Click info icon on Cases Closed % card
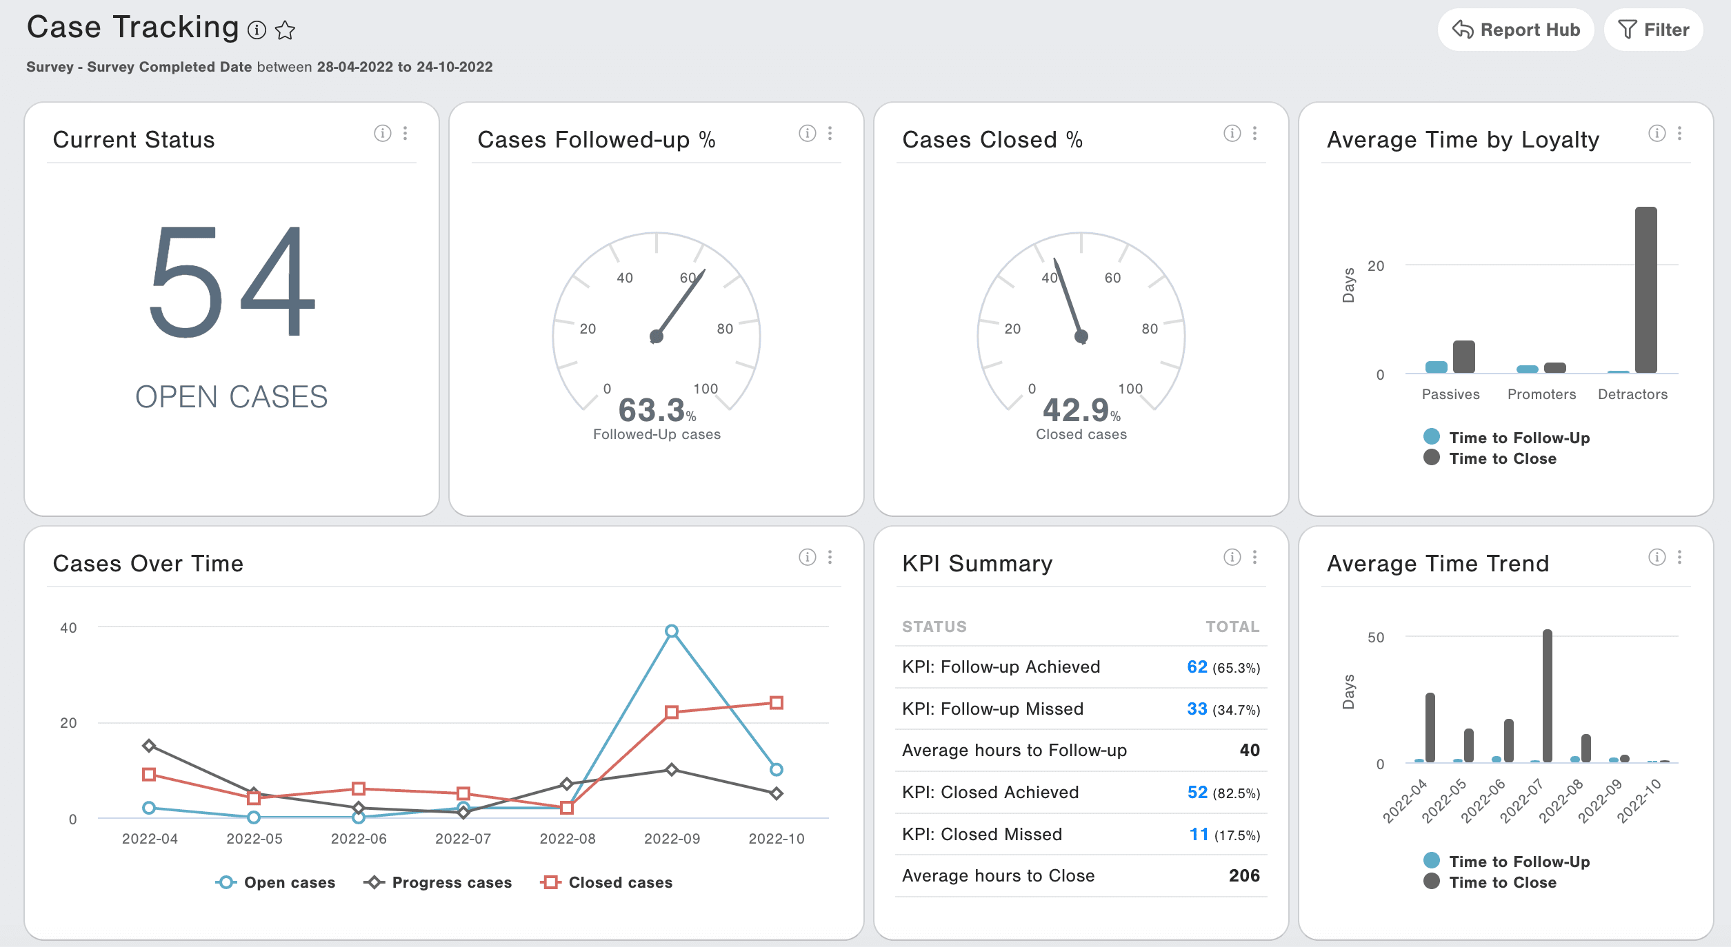The width and height of the screenshot is (1731, 947). pos(1232,133)
